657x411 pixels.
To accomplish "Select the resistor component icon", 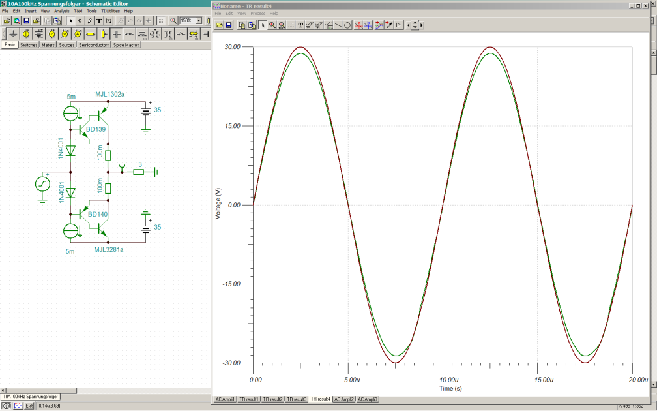I will [x=91, y=33].
